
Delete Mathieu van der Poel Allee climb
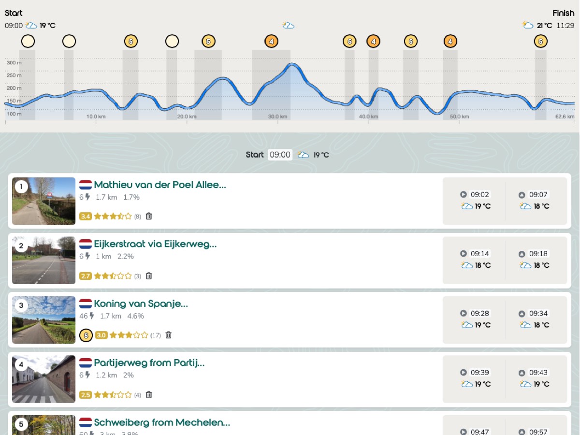pos(149,217)
